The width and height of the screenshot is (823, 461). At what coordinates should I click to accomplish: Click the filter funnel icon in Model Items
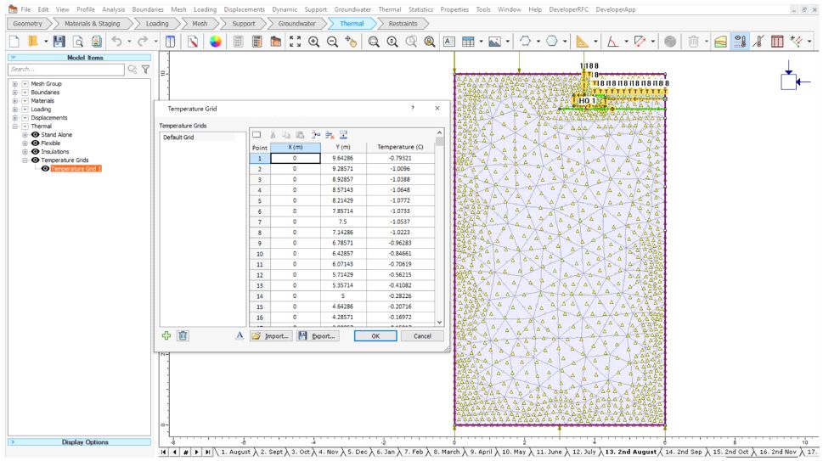pyautogui.click(x=145, y=70)
